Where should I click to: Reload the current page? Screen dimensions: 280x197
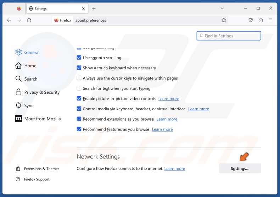tap(29, 20)
